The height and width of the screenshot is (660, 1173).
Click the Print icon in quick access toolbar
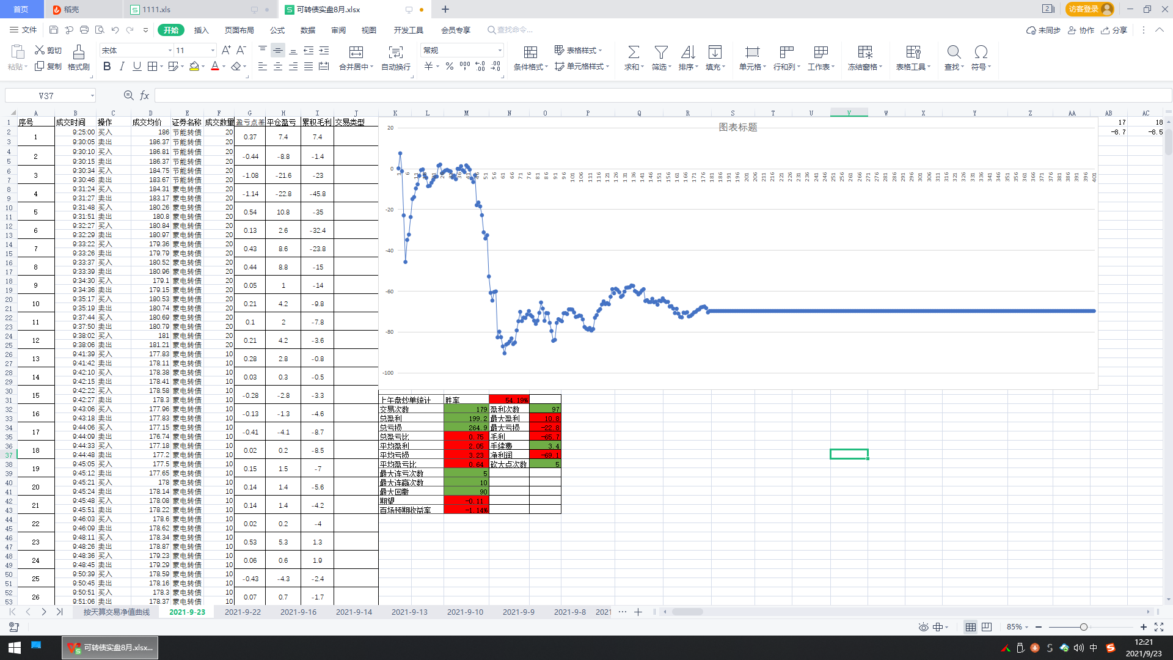84,30
